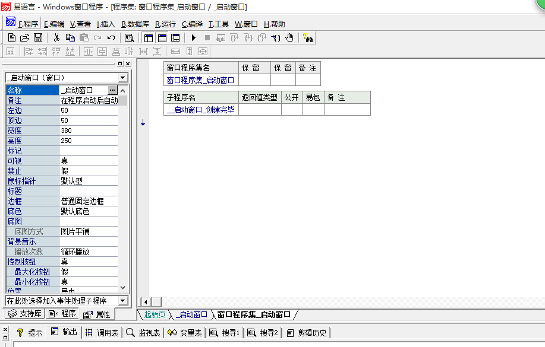The image size is (545, 347).
Task: Click the hand breakpoint icon
Action: (289, 37)
